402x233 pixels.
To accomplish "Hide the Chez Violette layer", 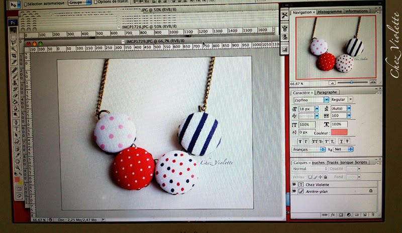I will click(294, 184).
